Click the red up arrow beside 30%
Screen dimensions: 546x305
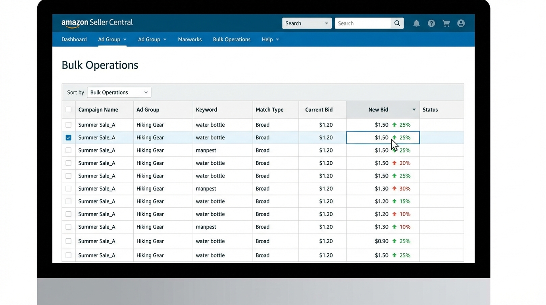394,189
